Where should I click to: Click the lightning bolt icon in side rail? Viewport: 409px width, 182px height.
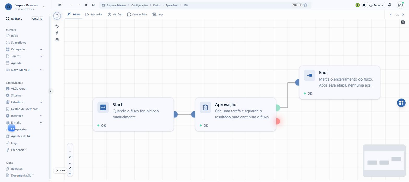[57, 33]
